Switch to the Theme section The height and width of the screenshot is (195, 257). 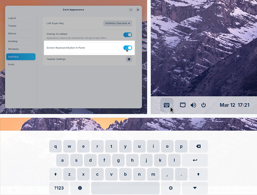21,26
